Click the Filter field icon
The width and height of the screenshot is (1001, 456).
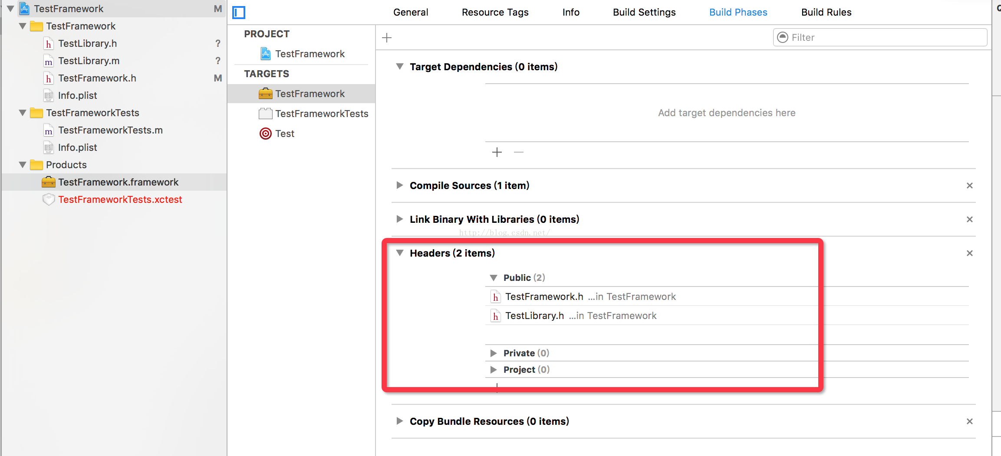[783, 37]
